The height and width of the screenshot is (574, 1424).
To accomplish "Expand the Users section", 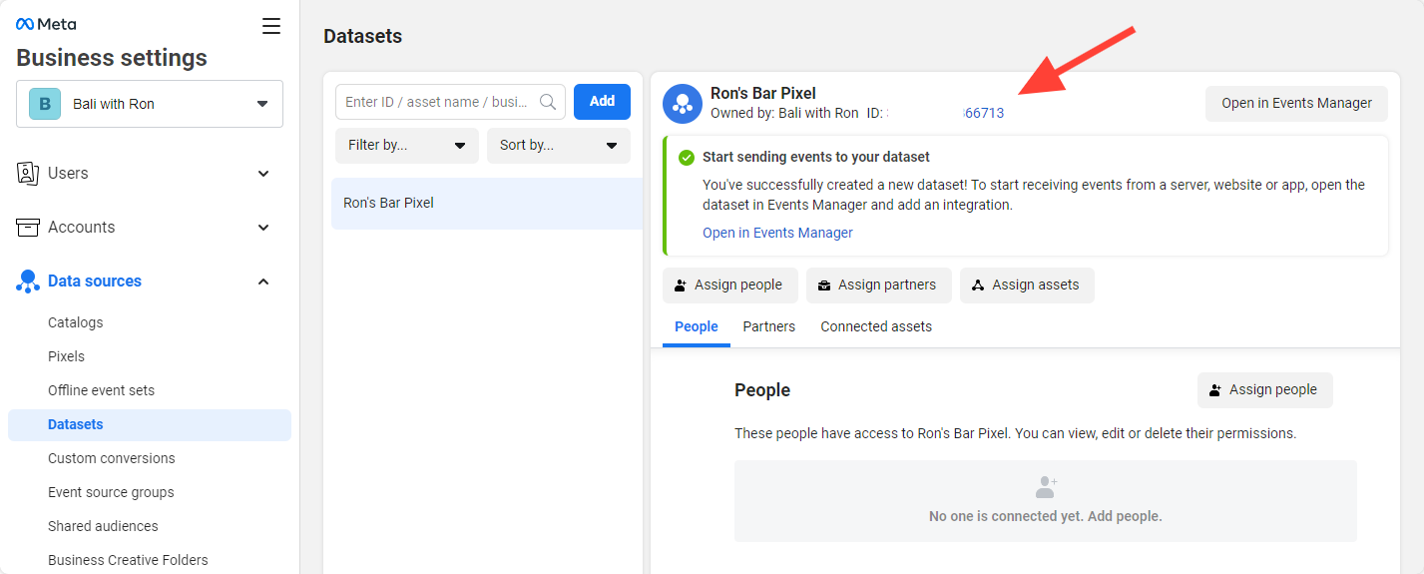I will (263, 174).
